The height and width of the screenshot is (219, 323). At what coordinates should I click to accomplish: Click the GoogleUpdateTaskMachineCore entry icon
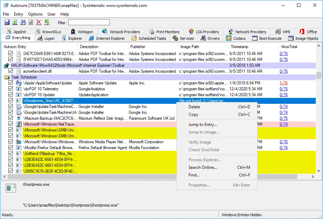[19, 107]
